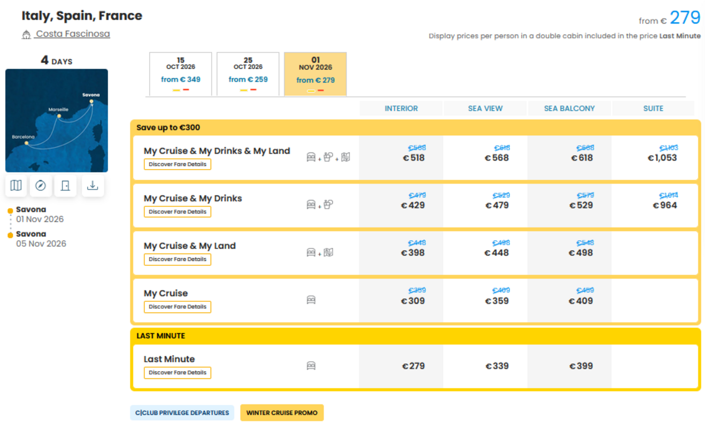Open the Costa Fascinosa ship link
Image resolution: width=705 pixels, height=428 pixels.
click(x=73, y=34)
